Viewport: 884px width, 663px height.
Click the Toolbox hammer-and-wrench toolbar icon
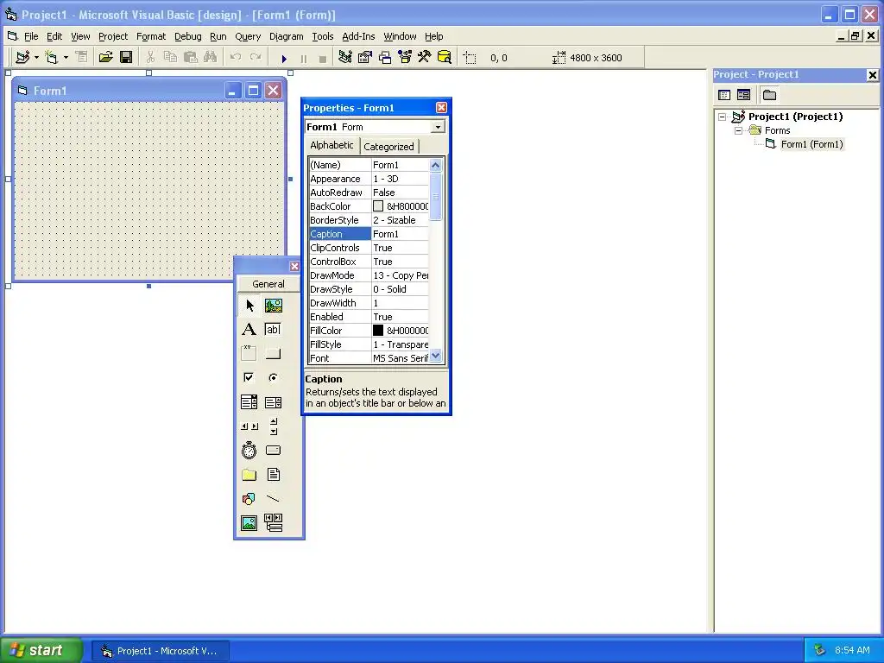(x=425, y=58)
